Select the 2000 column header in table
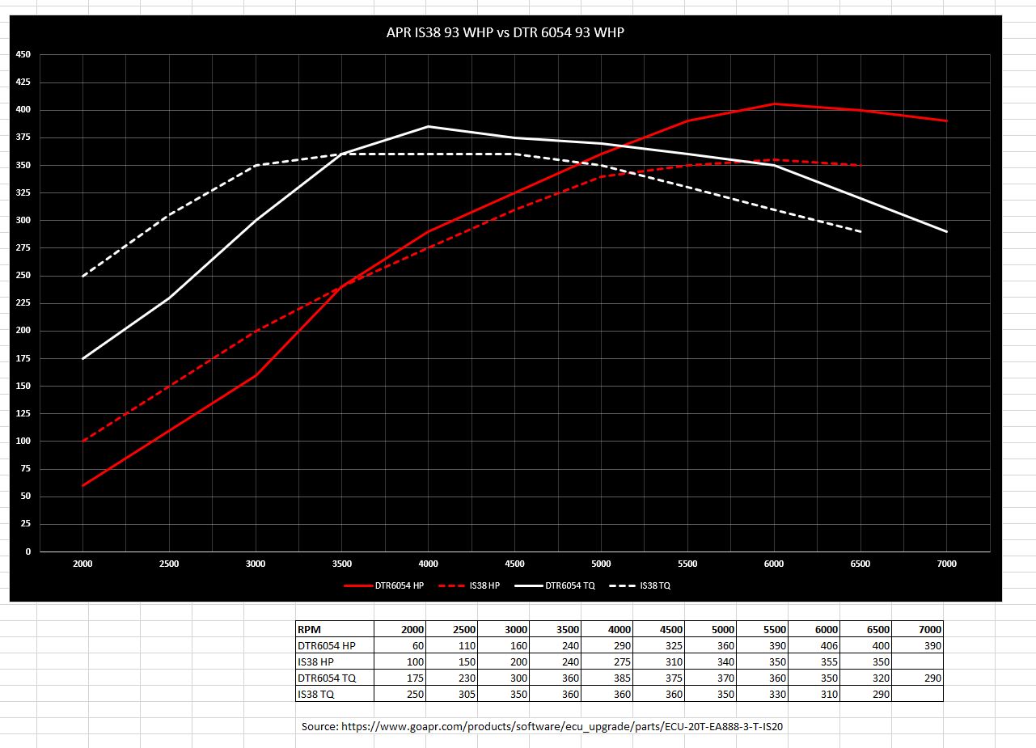The image size is (1036, 748). [400, 629]
